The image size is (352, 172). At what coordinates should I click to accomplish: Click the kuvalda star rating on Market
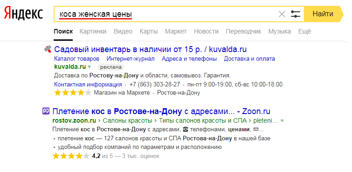tap(73, 93)
